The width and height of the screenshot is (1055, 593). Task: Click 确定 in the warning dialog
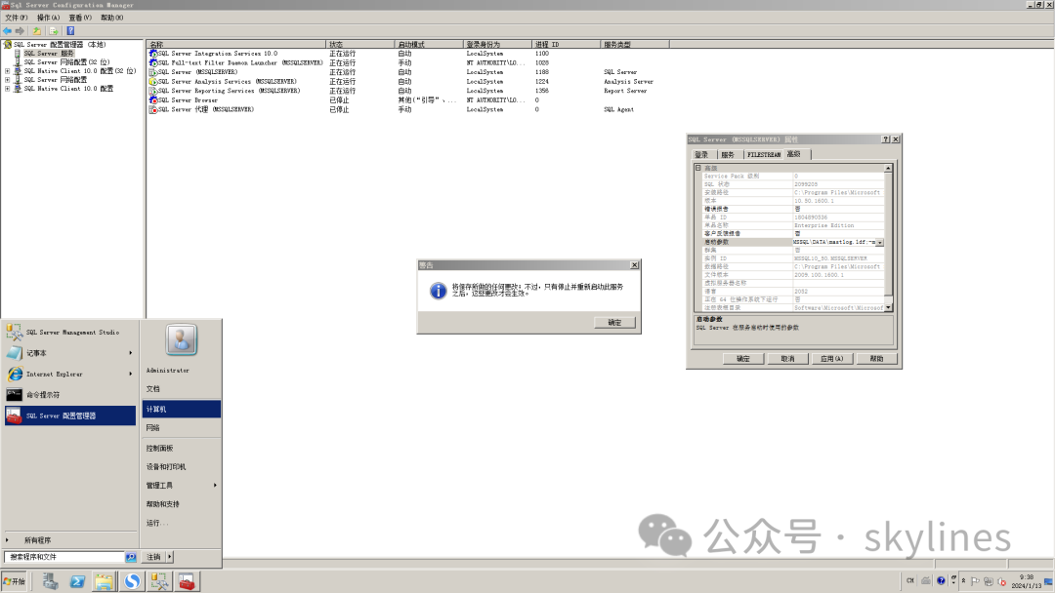615,323
